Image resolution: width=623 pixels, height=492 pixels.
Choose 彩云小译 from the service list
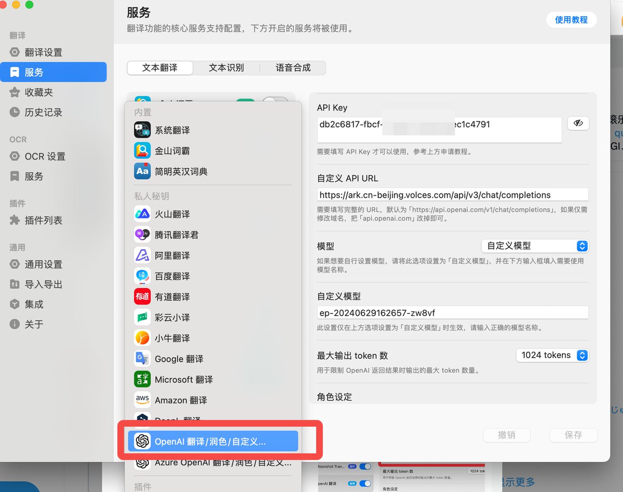213,317
